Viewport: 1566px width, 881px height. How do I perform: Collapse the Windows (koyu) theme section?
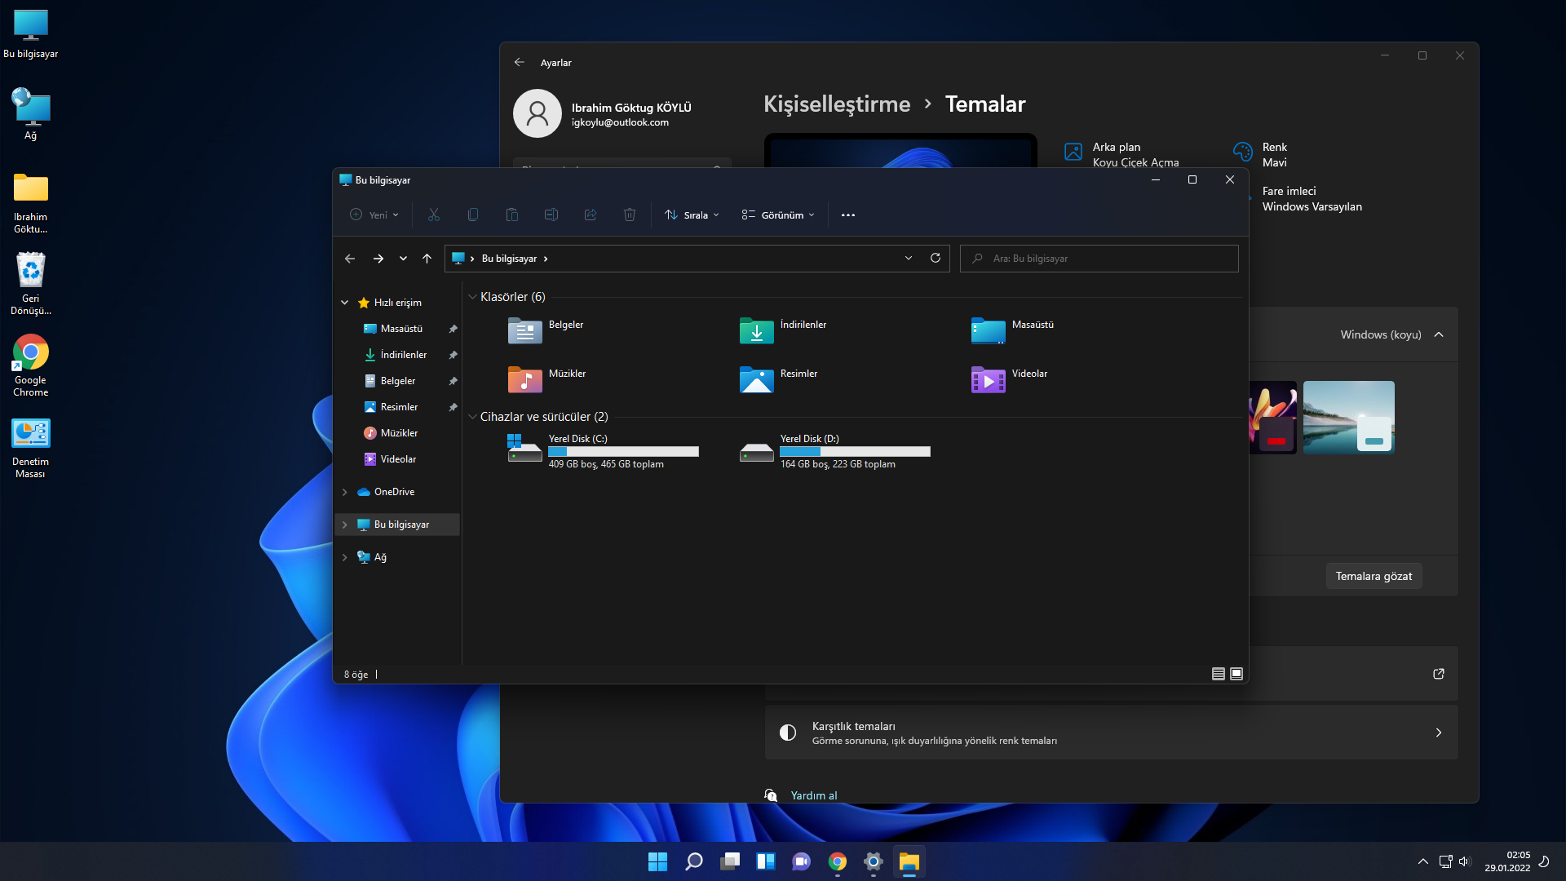coord(1439,334)
